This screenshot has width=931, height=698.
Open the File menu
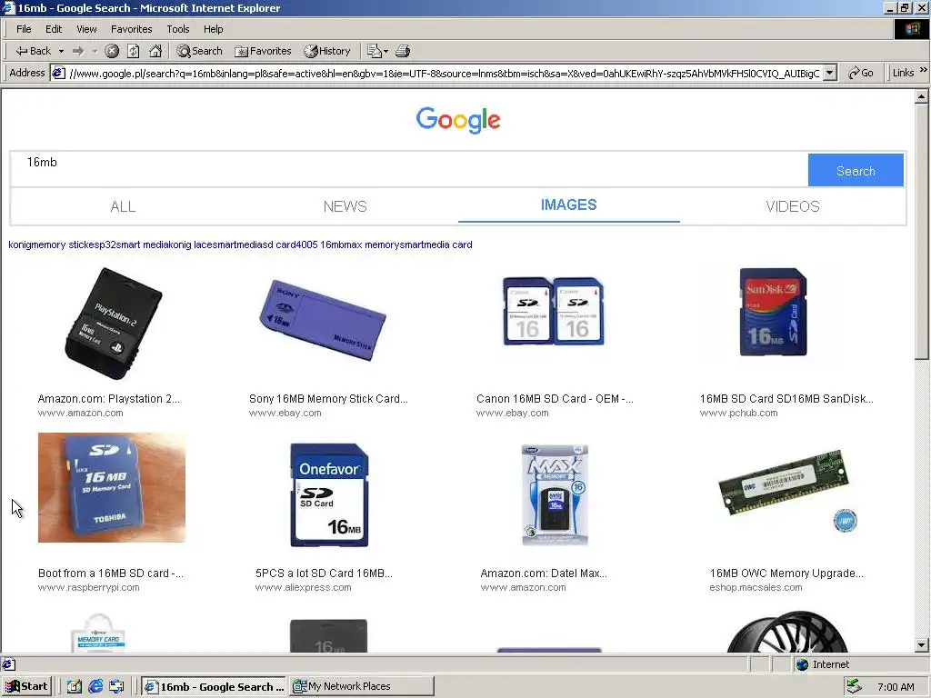(24, 29)
